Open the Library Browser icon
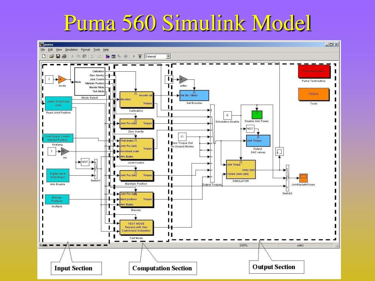375x281 pixels. click(x=107, y=56)
